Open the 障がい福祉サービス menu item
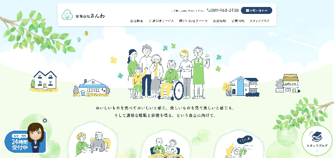This screenshot has width=334, height=158. click(193, 21)
